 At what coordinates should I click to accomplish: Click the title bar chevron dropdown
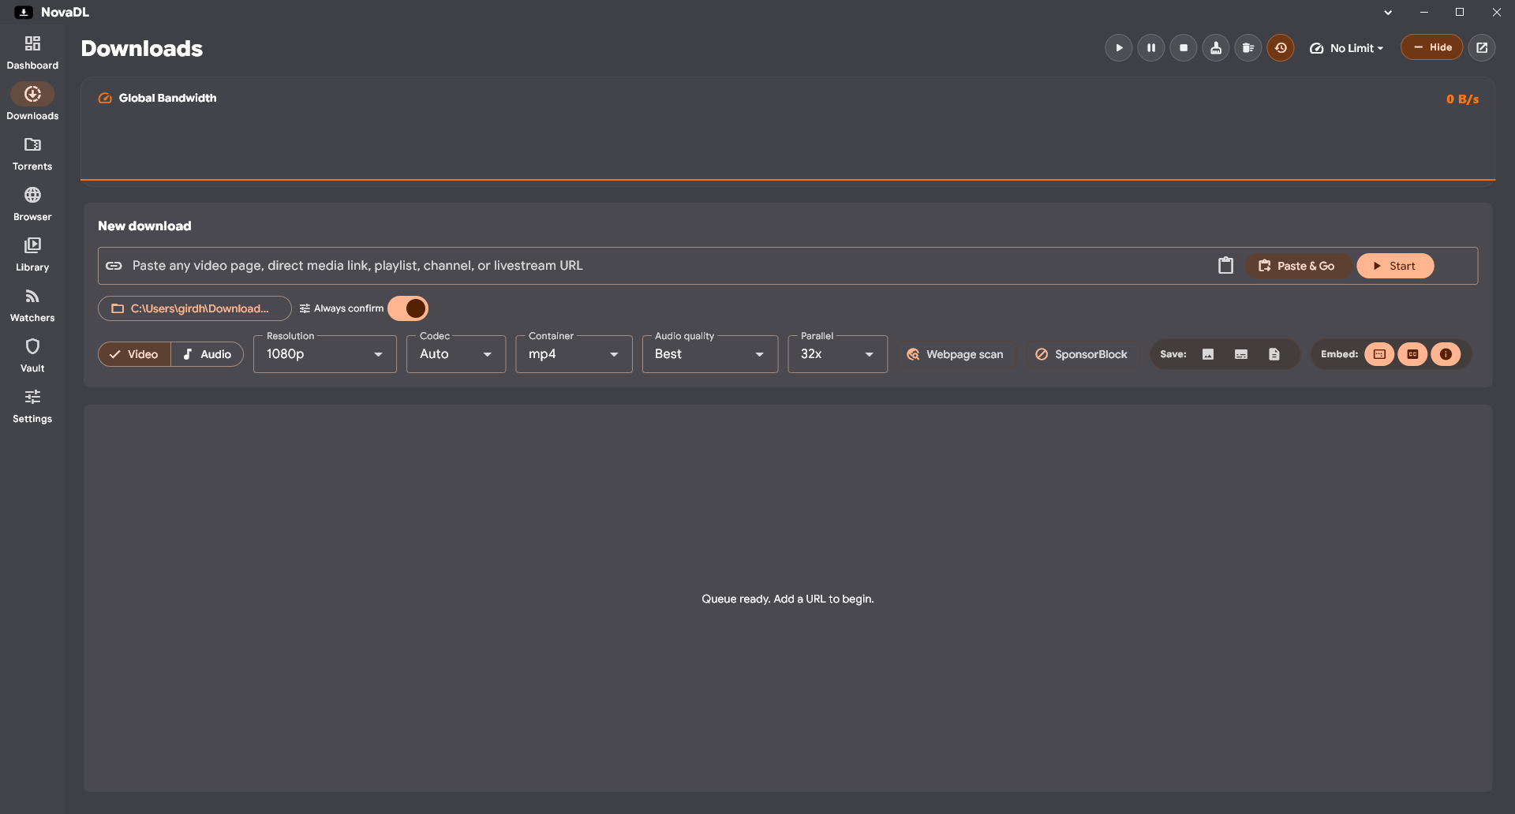[x=1388, y=13]
